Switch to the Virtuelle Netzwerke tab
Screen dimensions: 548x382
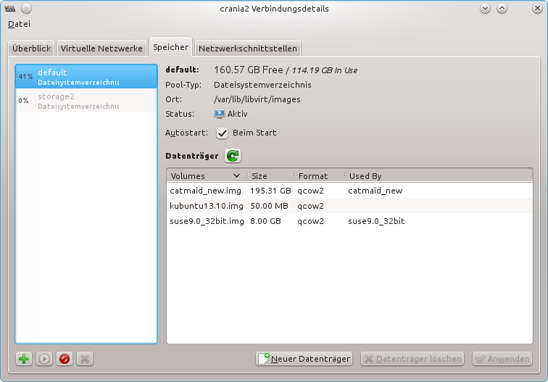101,49
